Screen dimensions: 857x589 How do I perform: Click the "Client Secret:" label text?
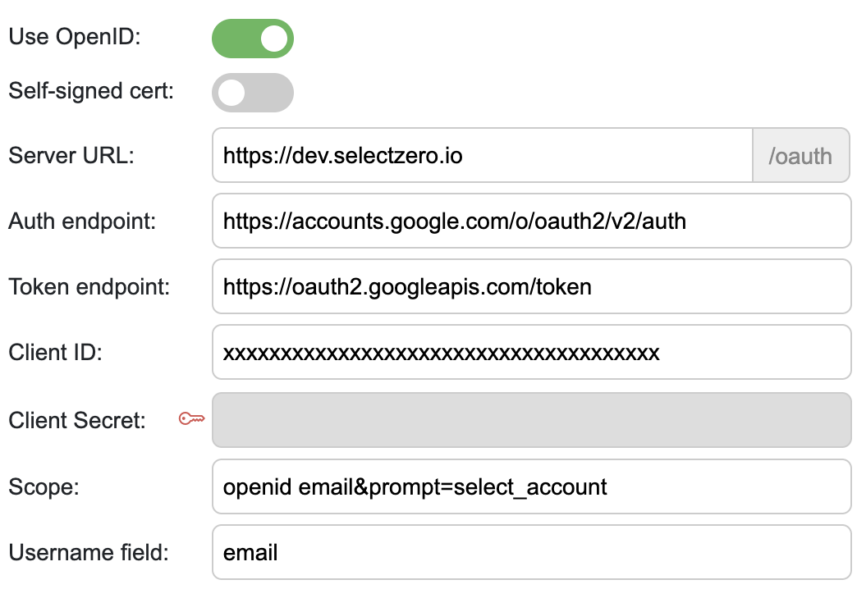point(77,421)
